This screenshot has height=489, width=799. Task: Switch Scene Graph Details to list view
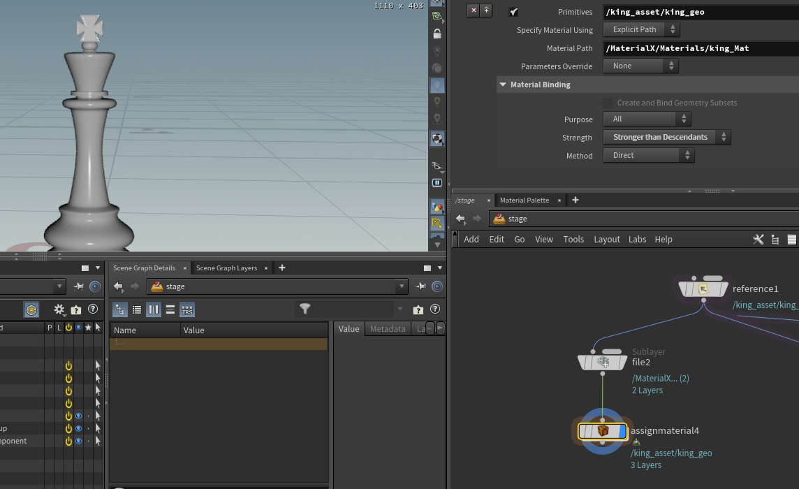click(137, 309)
